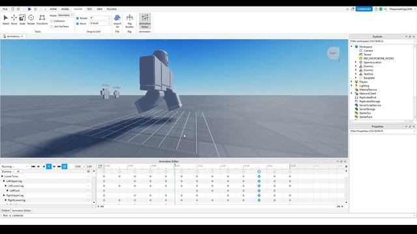This screenshot has height=234, width=417.
Task: Select the highlighted summary keyframe diamond
Action: (259, 172)
